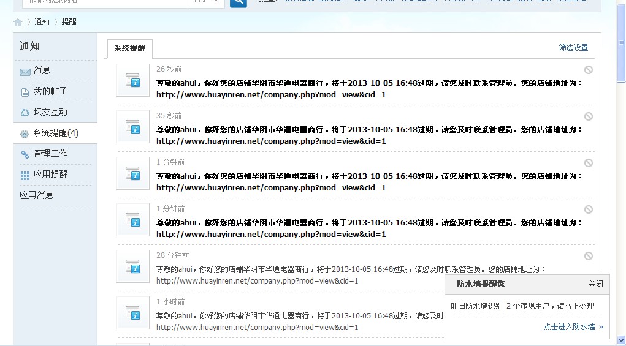Click the 35 秒前 timestamp
Image resolution: width=626 pixels, height=346 pixels.
169,116
